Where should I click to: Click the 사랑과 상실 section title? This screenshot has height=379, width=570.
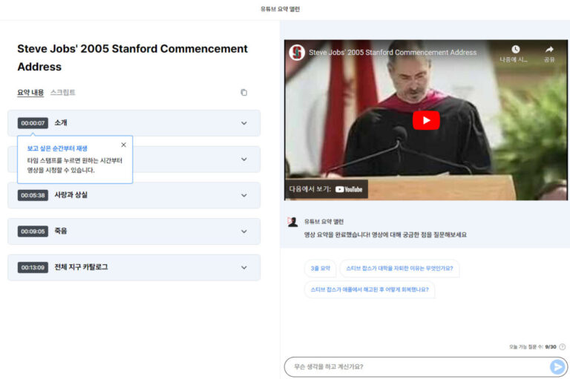click(x=71, y=195)
